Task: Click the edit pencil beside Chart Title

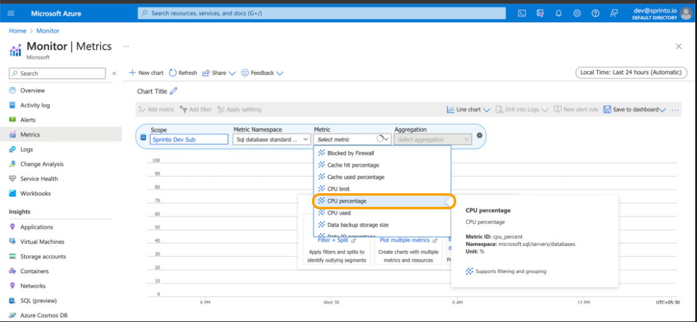Action: pyautogui.click(x=173, y=91)
